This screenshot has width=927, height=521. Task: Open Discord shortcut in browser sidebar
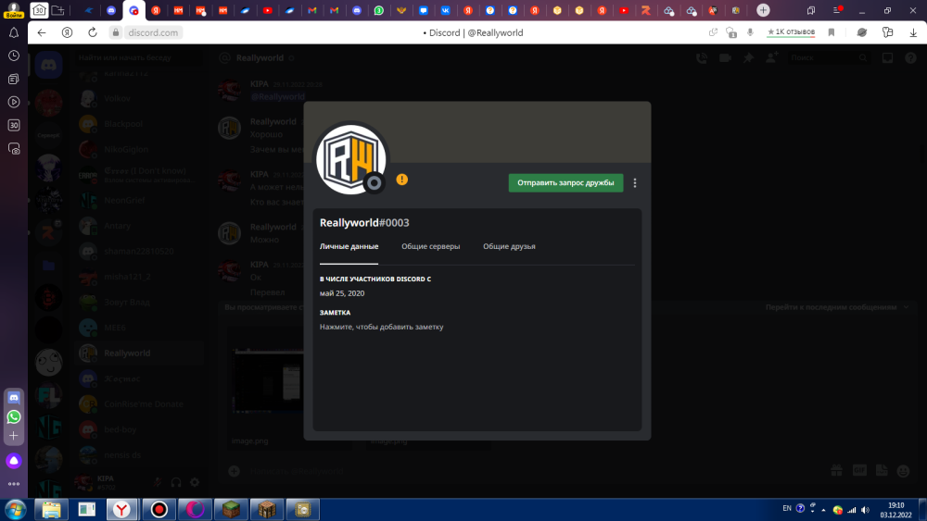[x=14, y=398]
